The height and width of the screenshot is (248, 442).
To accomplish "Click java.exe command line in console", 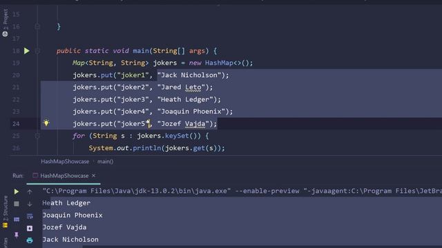I will [242, 191].
